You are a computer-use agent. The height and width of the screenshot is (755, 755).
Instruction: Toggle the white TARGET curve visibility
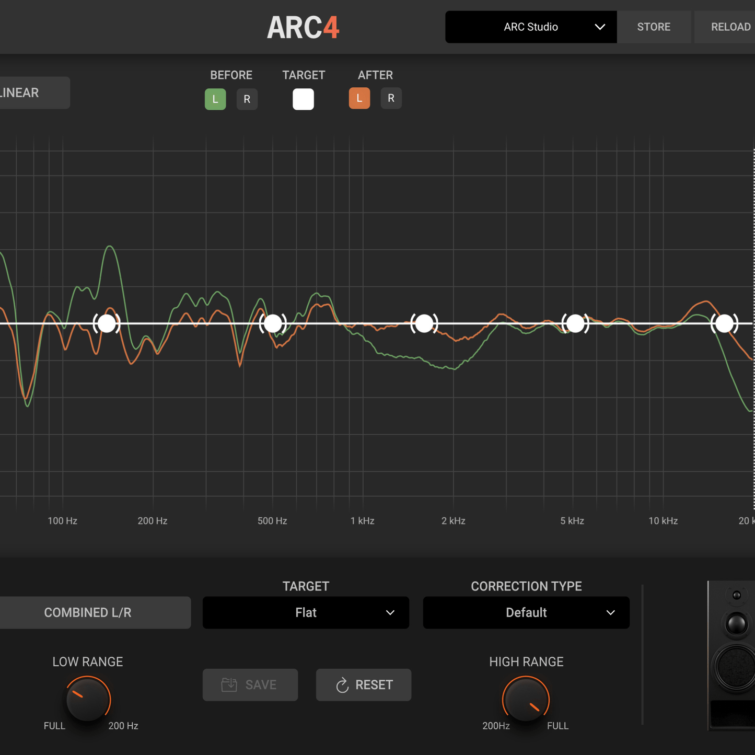pyautogui.click(x=303, y=99)
